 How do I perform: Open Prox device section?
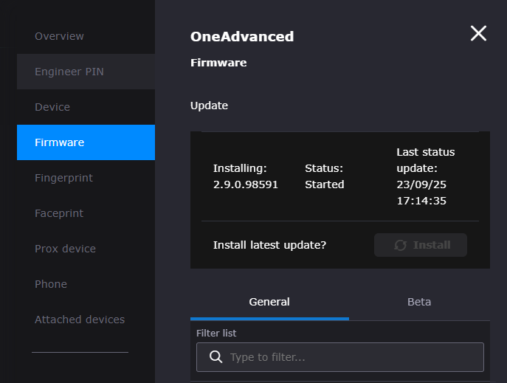(x=65, y=249)
